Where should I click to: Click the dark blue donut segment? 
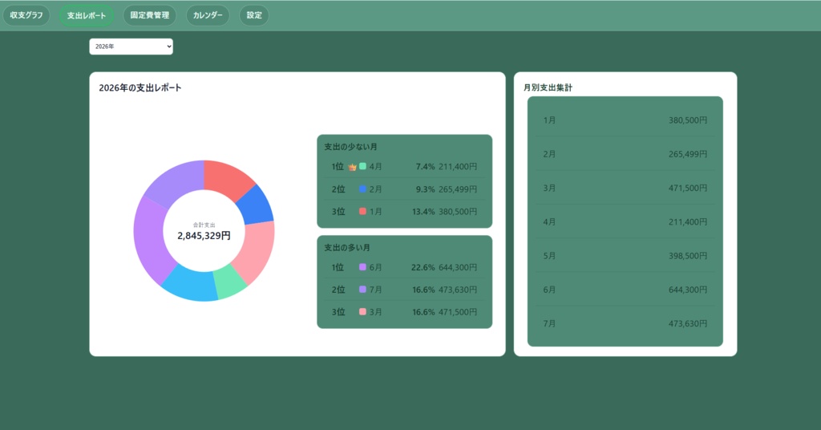click(256, 205)
